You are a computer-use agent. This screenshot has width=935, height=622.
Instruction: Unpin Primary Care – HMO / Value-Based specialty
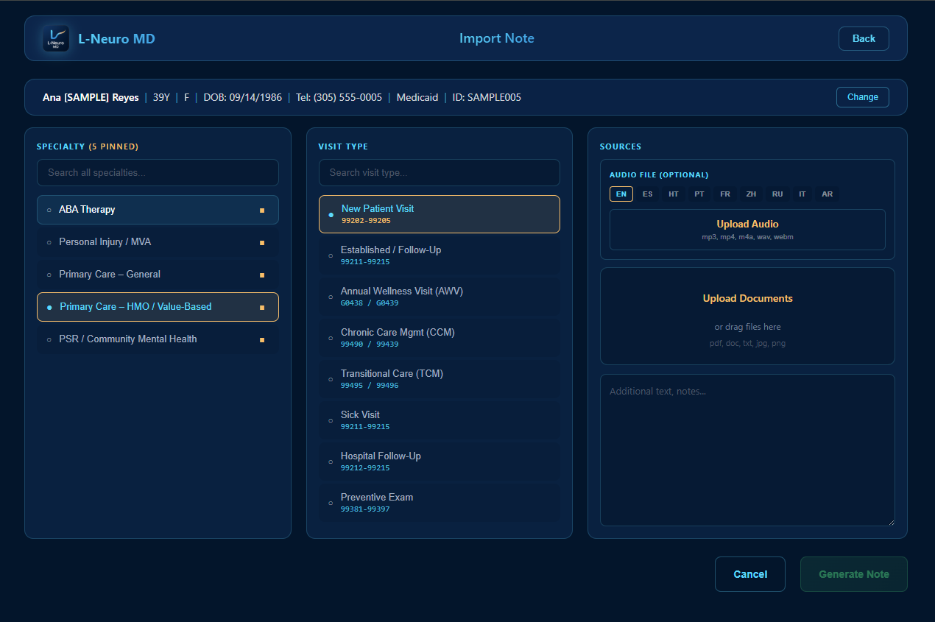262,307
